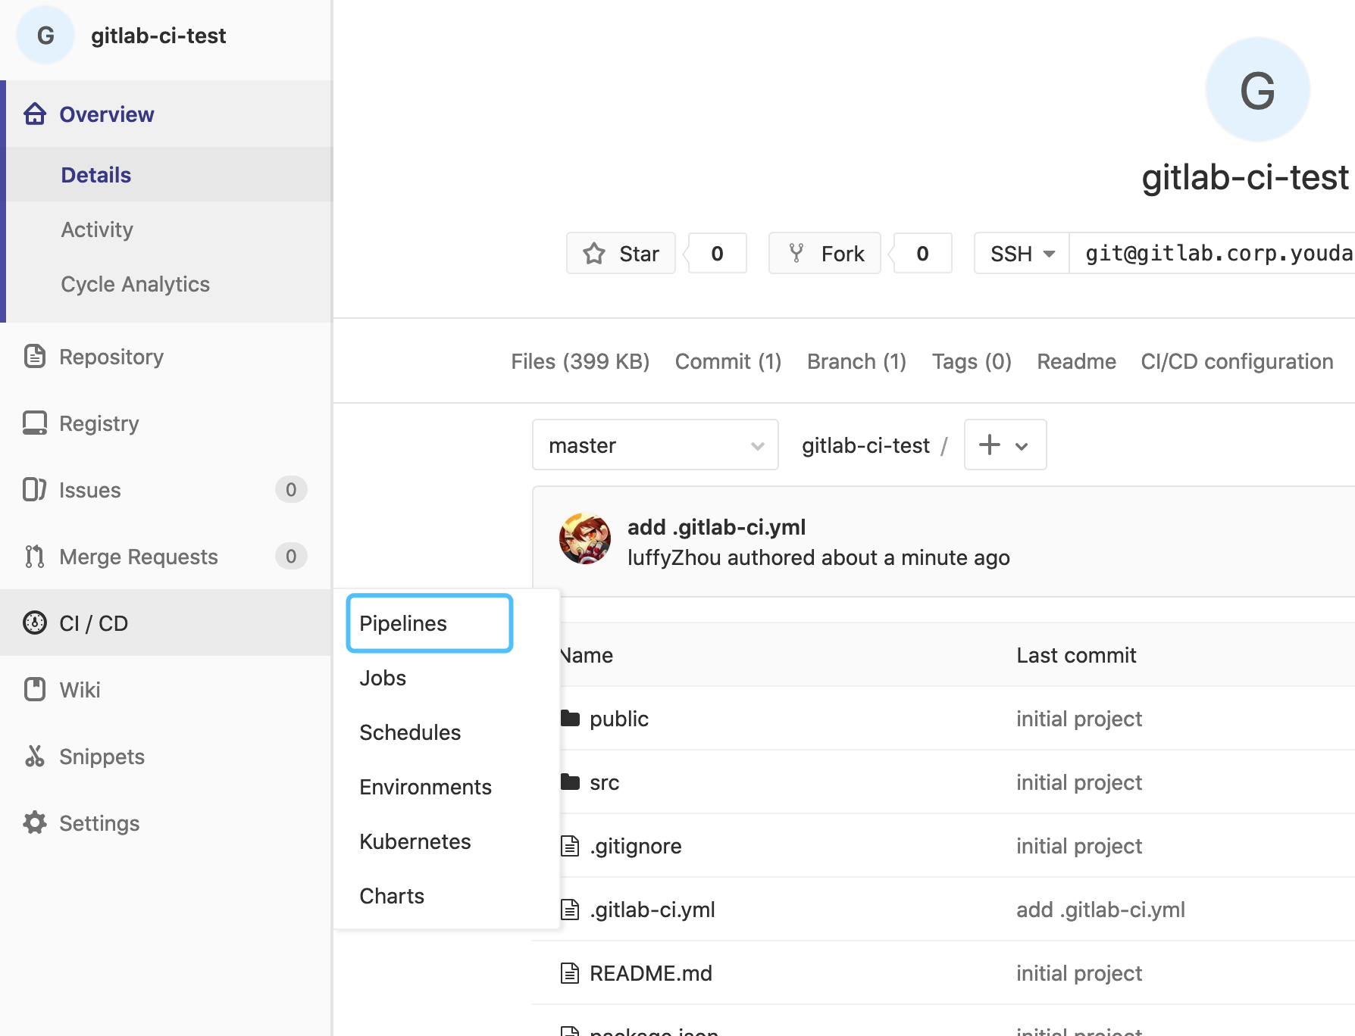Click gitlab-ci-test breadcrumb path

[x=866, y=445]
